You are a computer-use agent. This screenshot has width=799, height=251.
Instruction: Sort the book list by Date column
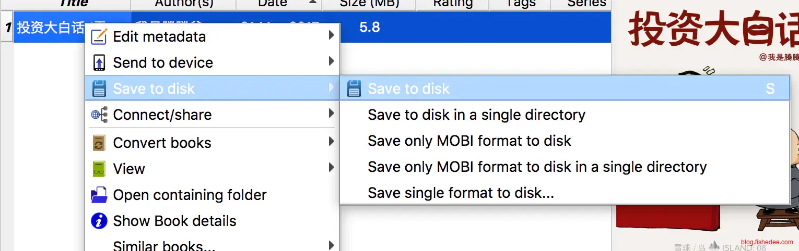[273, 3]
